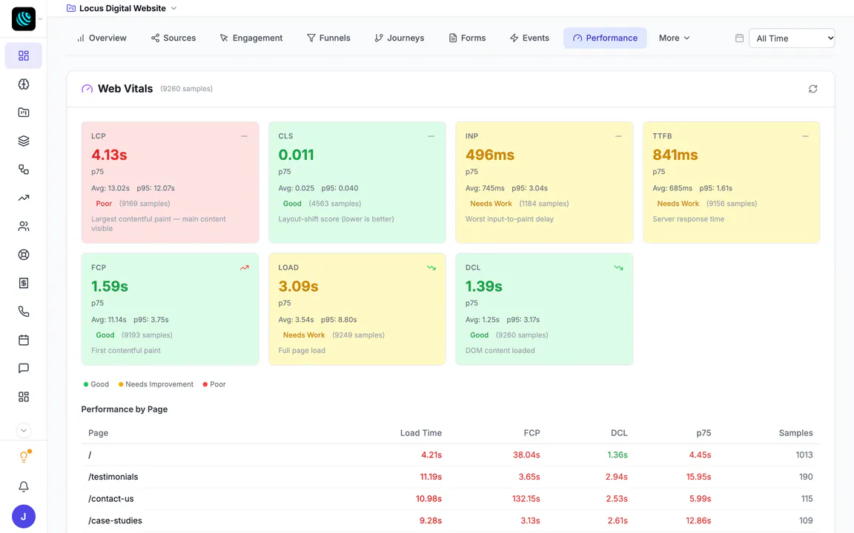The width and height of the screenshot is (854, 533).
Task: Expand the sidebar collapse chevron circle
Action: (24, 430)
